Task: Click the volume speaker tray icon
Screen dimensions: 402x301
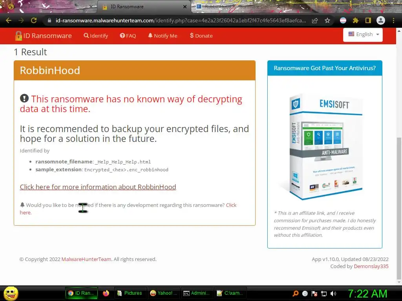Action: coord(333,294)
